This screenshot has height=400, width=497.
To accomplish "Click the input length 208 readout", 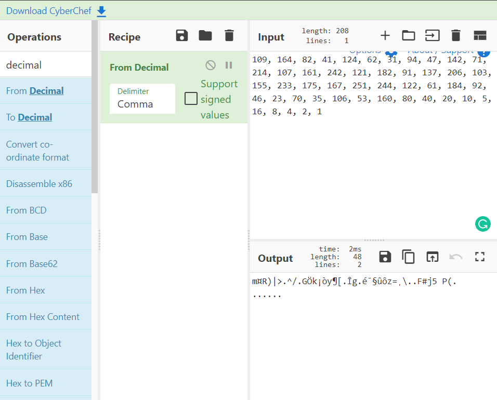I will [x=325, y=31].
